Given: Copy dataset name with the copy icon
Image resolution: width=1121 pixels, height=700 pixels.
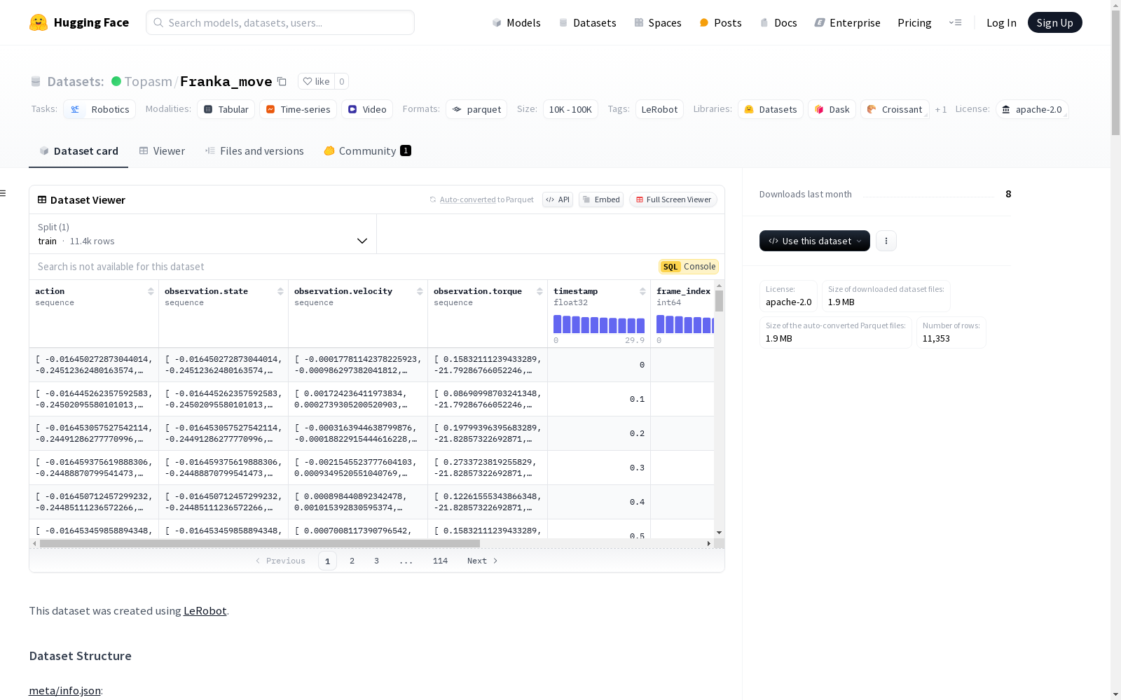Looking at the screenshot, I should click(282, 81).
